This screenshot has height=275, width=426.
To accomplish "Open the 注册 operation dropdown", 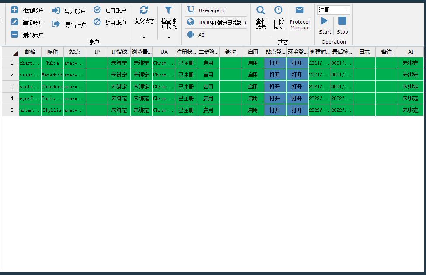I will [x=346, y=10].
